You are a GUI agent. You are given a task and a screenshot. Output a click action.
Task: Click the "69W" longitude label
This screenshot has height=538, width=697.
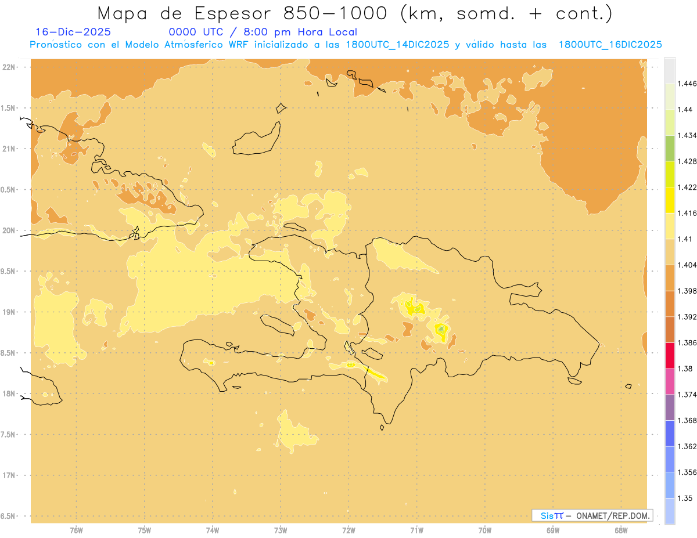tap(553, 530)
